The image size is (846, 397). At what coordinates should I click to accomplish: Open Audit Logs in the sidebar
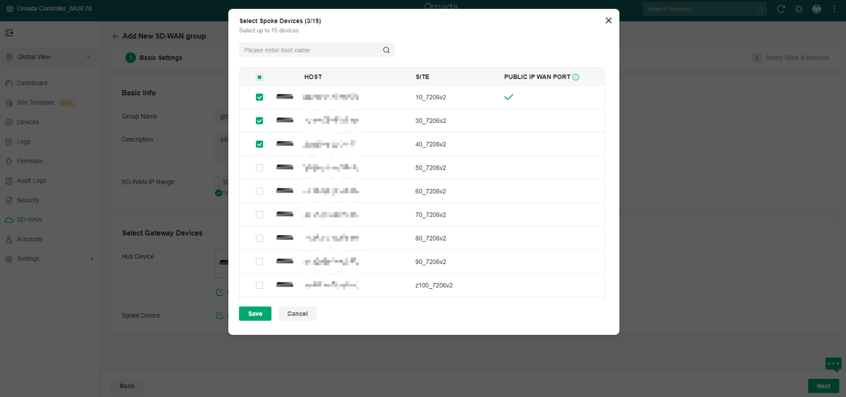31,181
